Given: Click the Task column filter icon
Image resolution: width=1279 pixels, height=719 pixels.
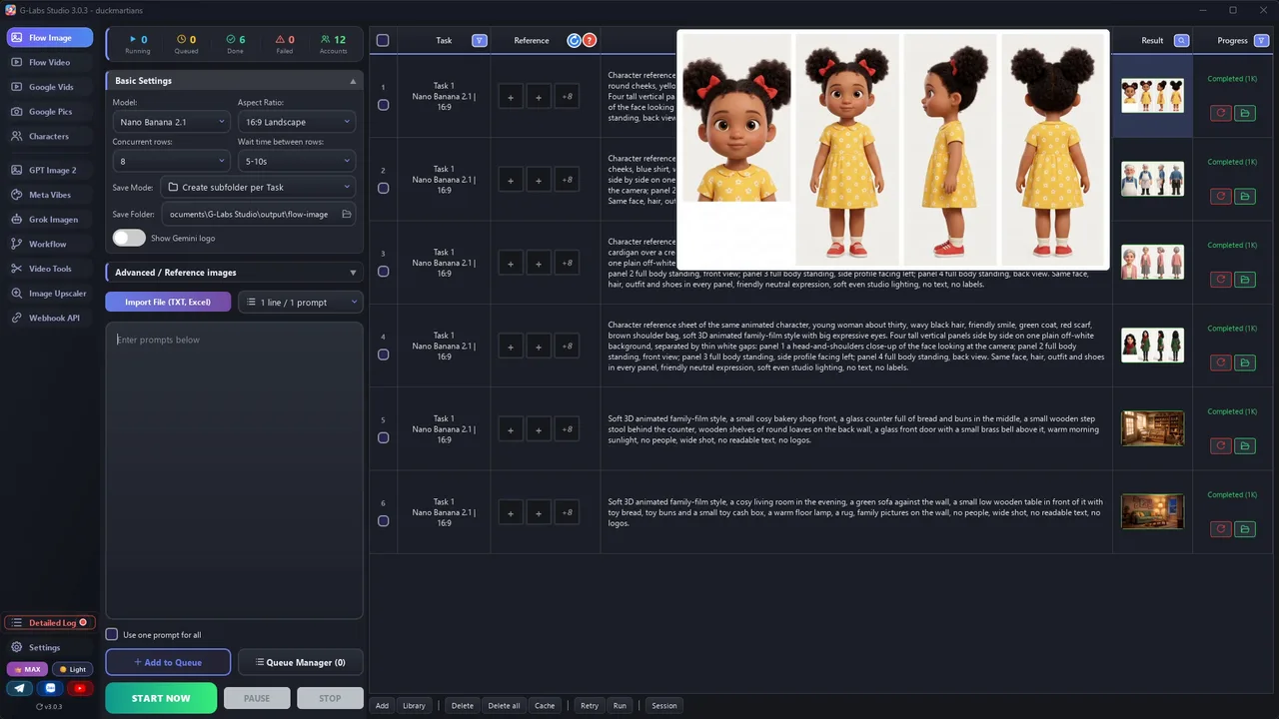Looking at the screenshot, I should [x=480, y=41].
